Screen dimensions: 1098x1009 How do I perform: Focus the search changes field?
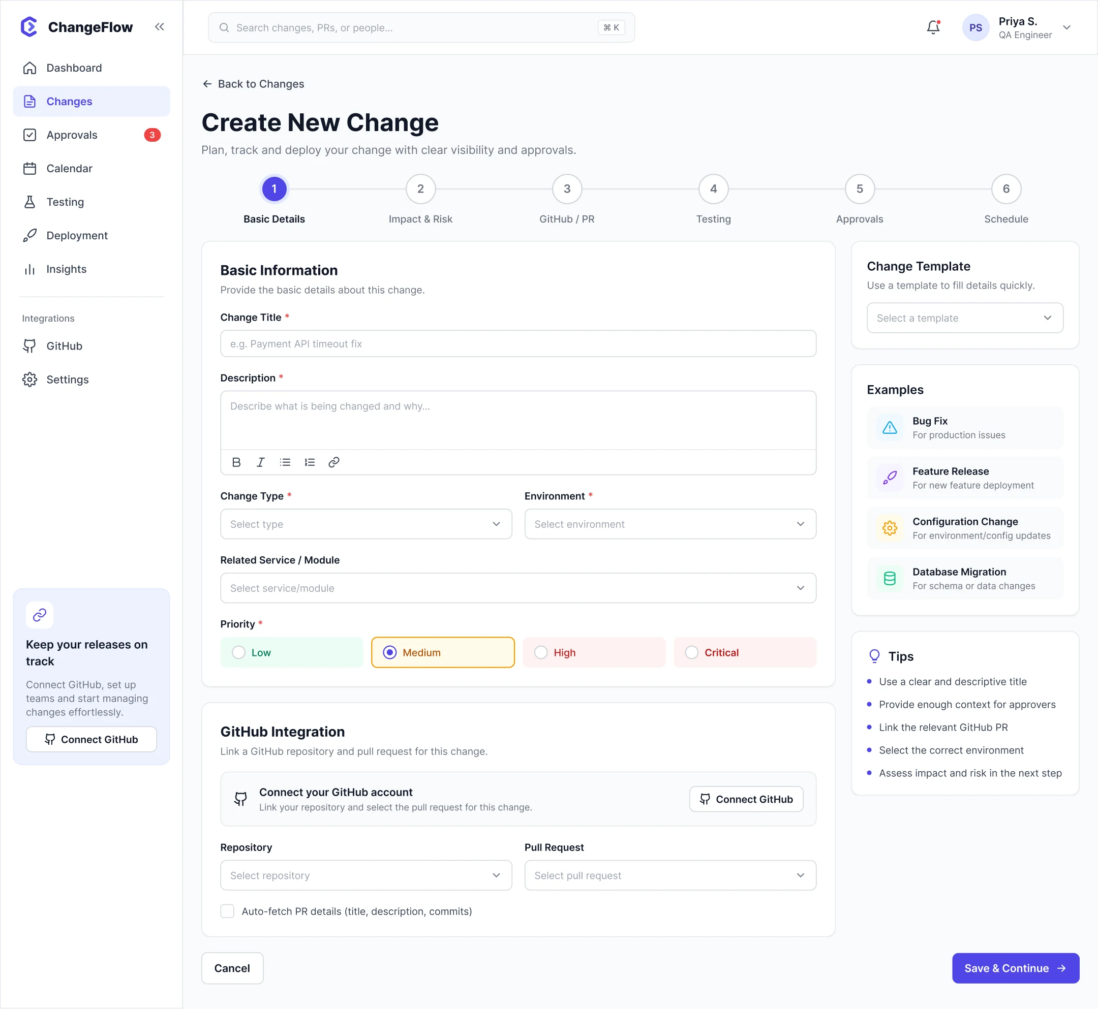pos(421,27)
